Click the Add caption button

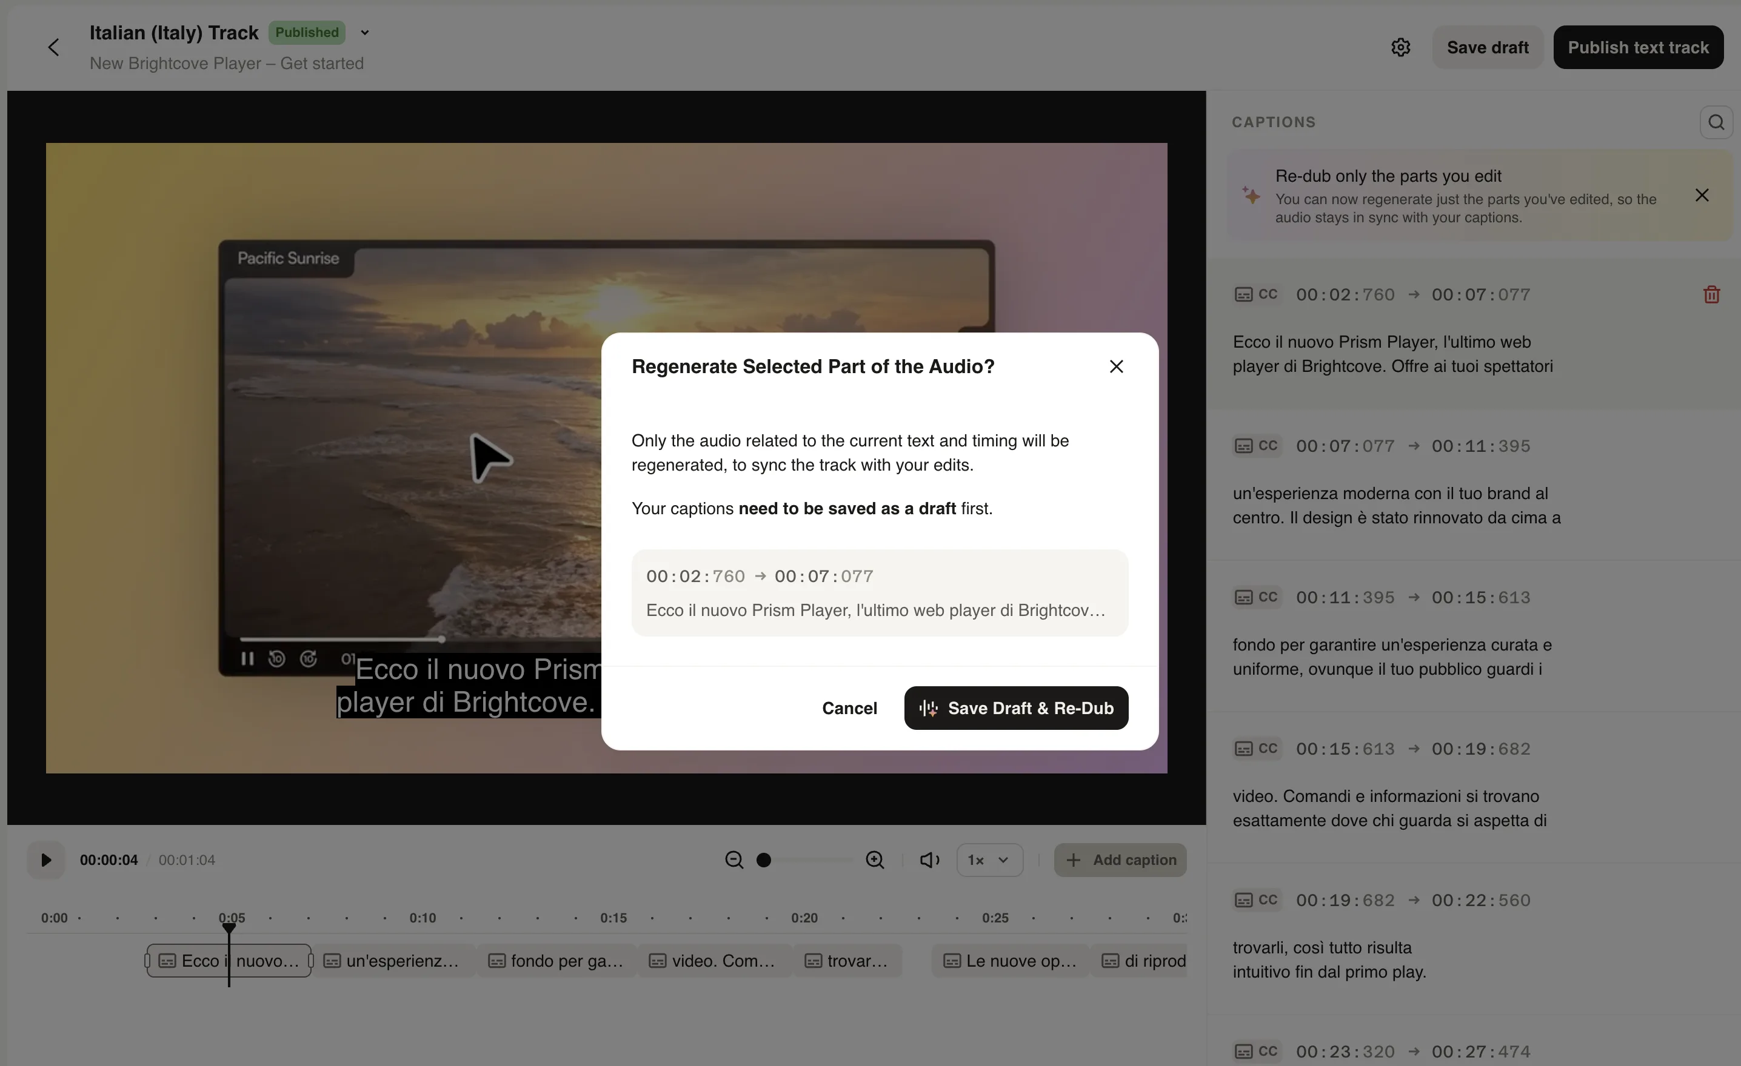(1120, 860)
